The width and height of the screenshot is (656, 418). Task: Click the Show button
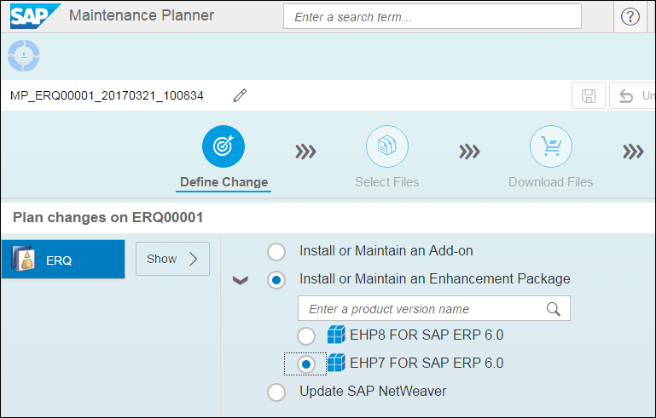(172, 259)
